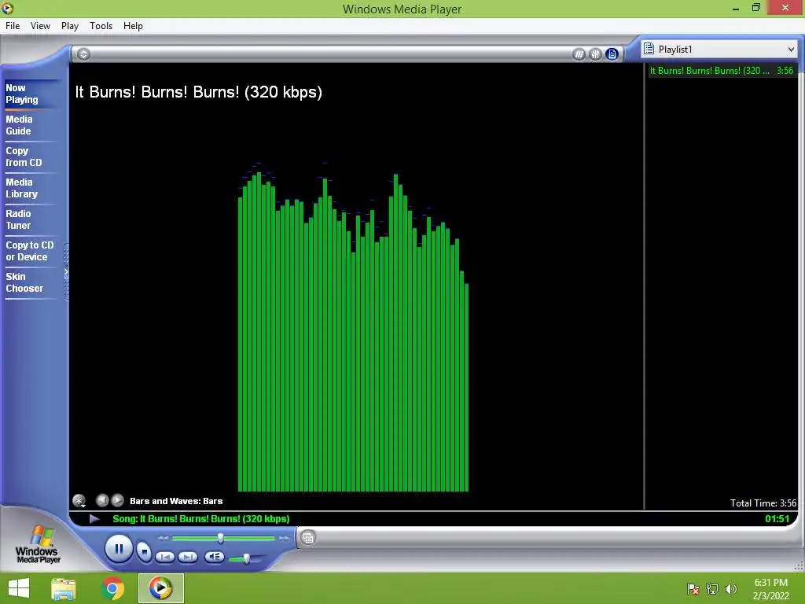Pause the playing song

(119, 549)
